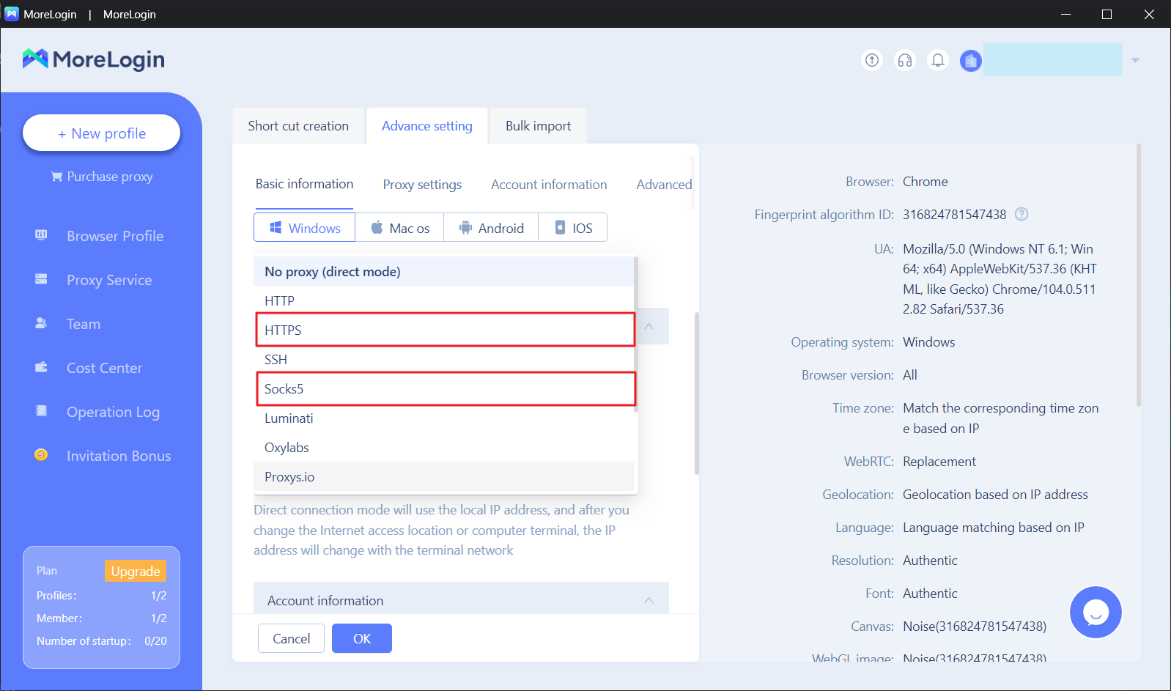Click the MoreLogin app icon in title bar
The width and height of the screenshot is (1171, 691).
click(x=12, y=14)
